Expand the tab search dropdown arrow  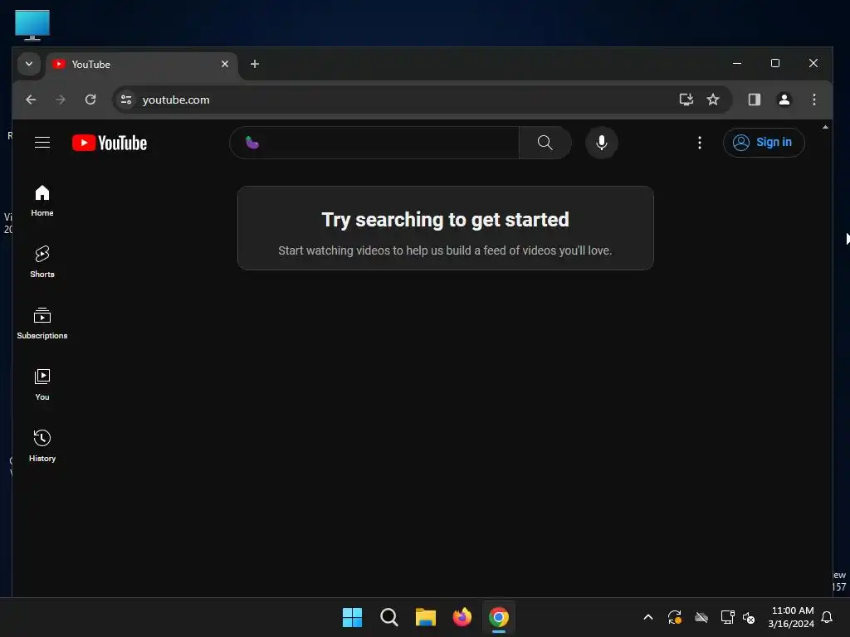[29, 64]
